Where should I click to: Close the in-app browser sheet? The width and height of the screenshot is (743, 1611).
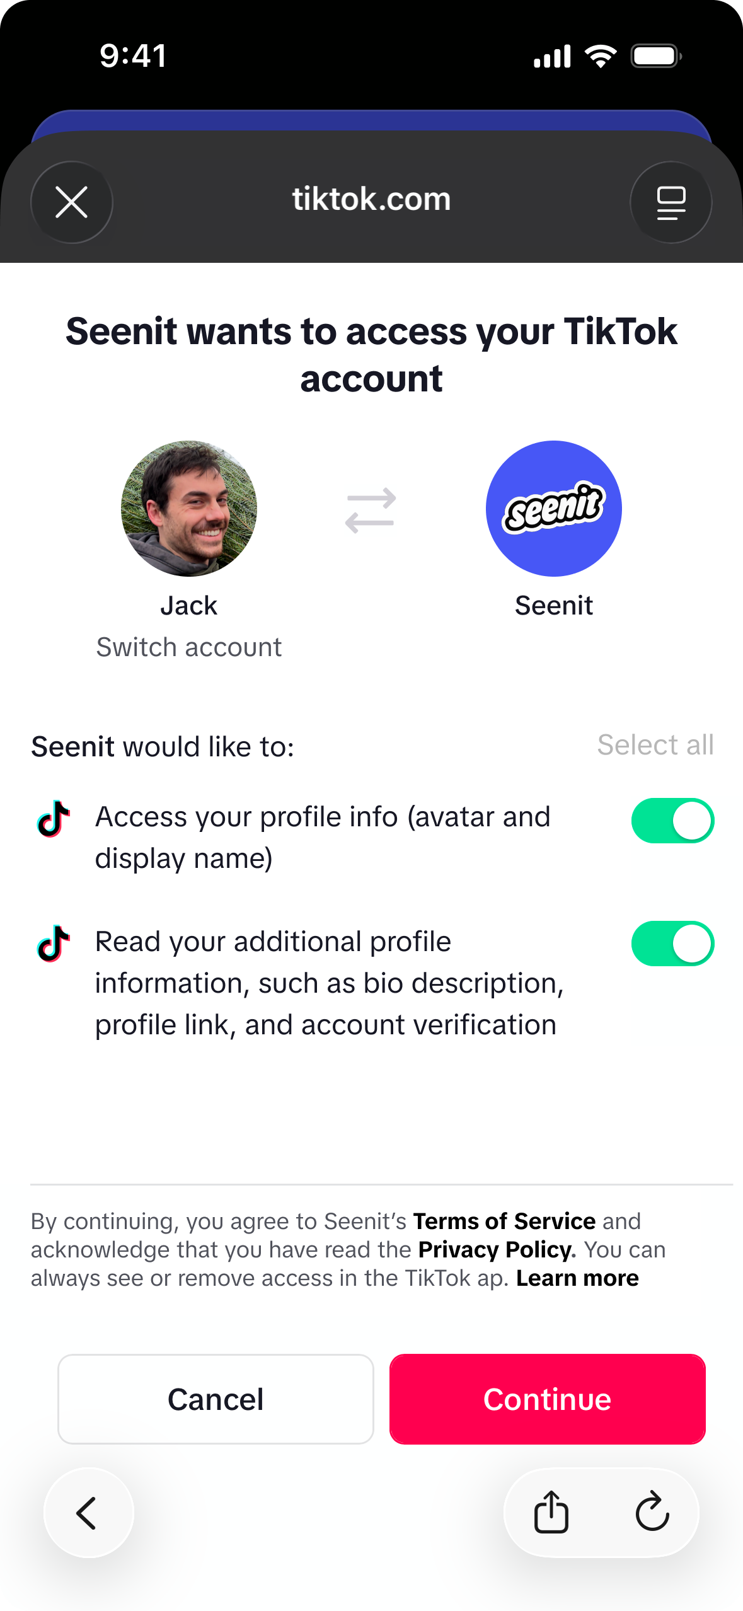click(x=72, y=202)
